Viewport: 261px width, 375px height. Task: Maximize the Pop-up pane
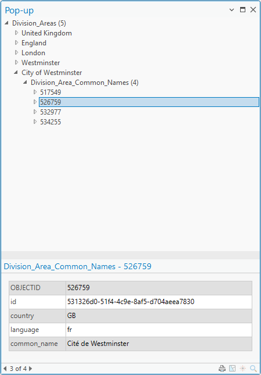[x=242, y=9]
